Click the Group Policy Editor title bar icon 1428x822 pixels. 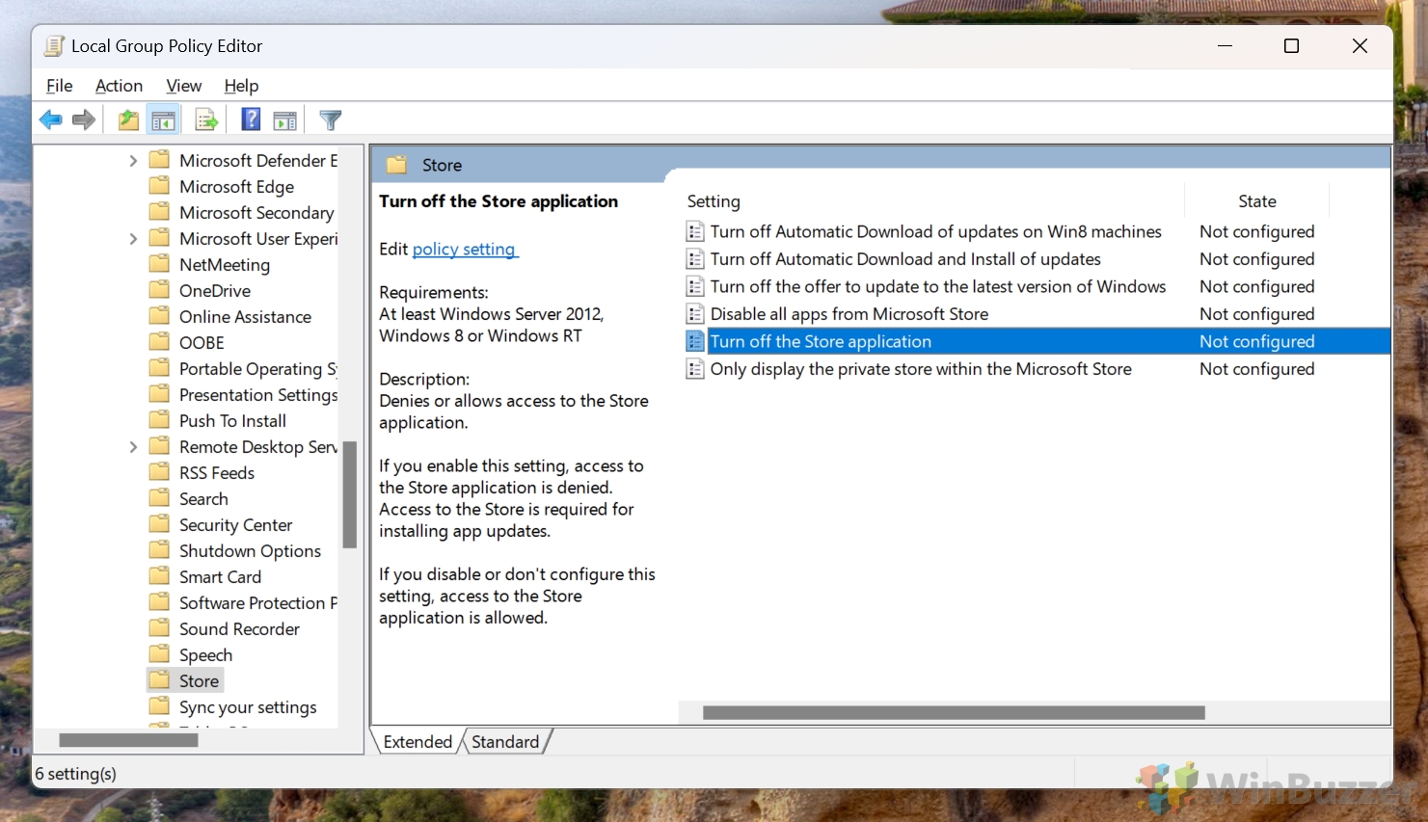55,46
